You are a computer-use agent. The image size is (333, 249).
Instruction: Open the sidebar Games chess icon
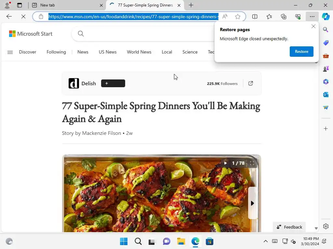[x=326, y=69]
